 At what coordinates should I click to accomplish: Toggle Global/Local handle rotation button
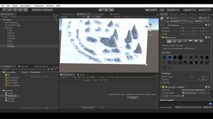tap(48, 10)
